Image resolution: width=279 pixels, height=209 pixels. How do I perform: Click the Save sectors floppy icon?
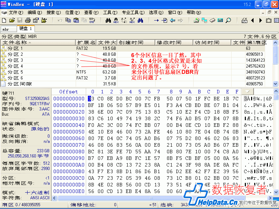coord(20,20)
